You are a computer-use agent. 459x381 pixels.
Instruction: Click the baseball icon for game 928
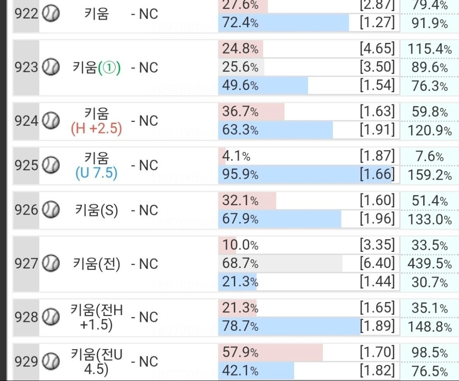click(x=51, y=316)
